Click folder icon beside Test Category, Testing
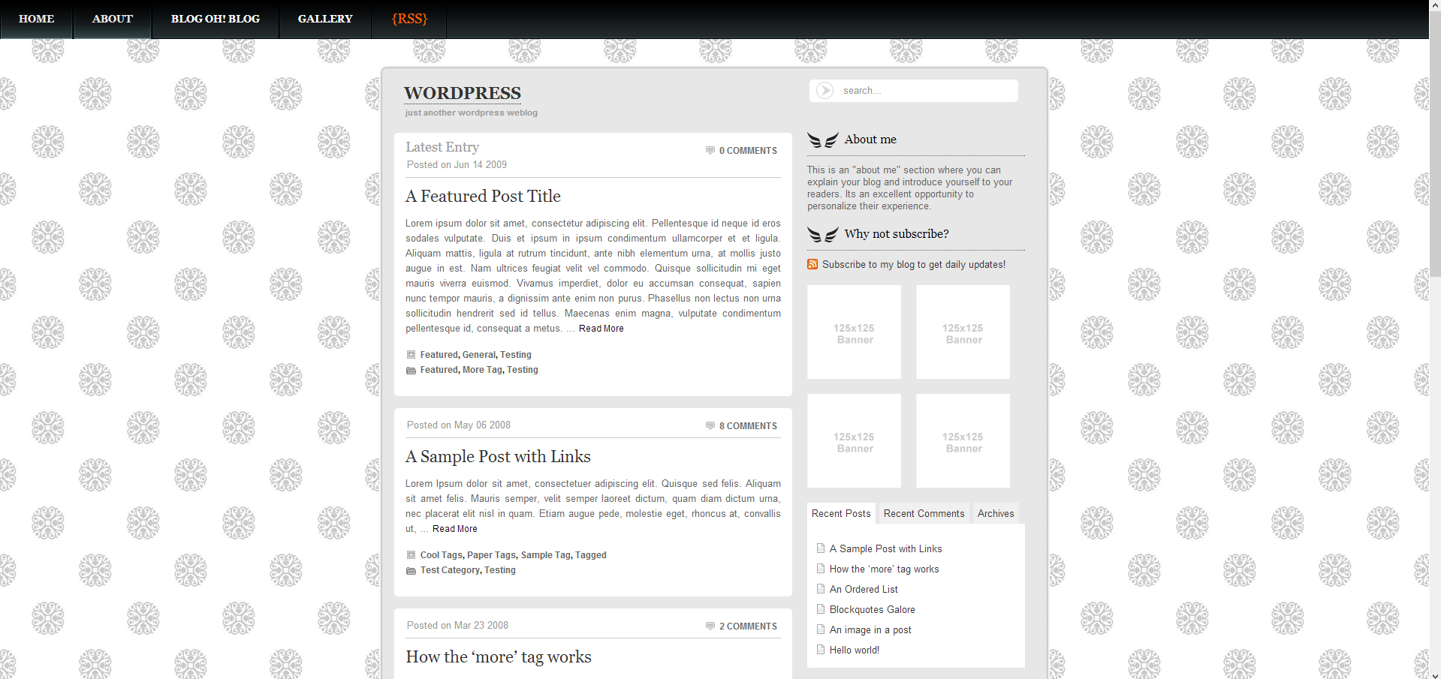 point(411,571)
